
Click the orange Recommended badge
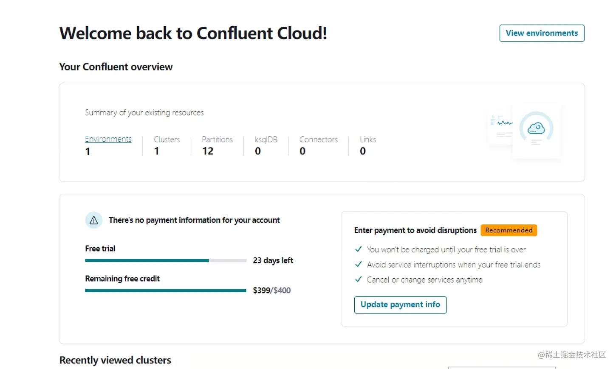(509, 230)
